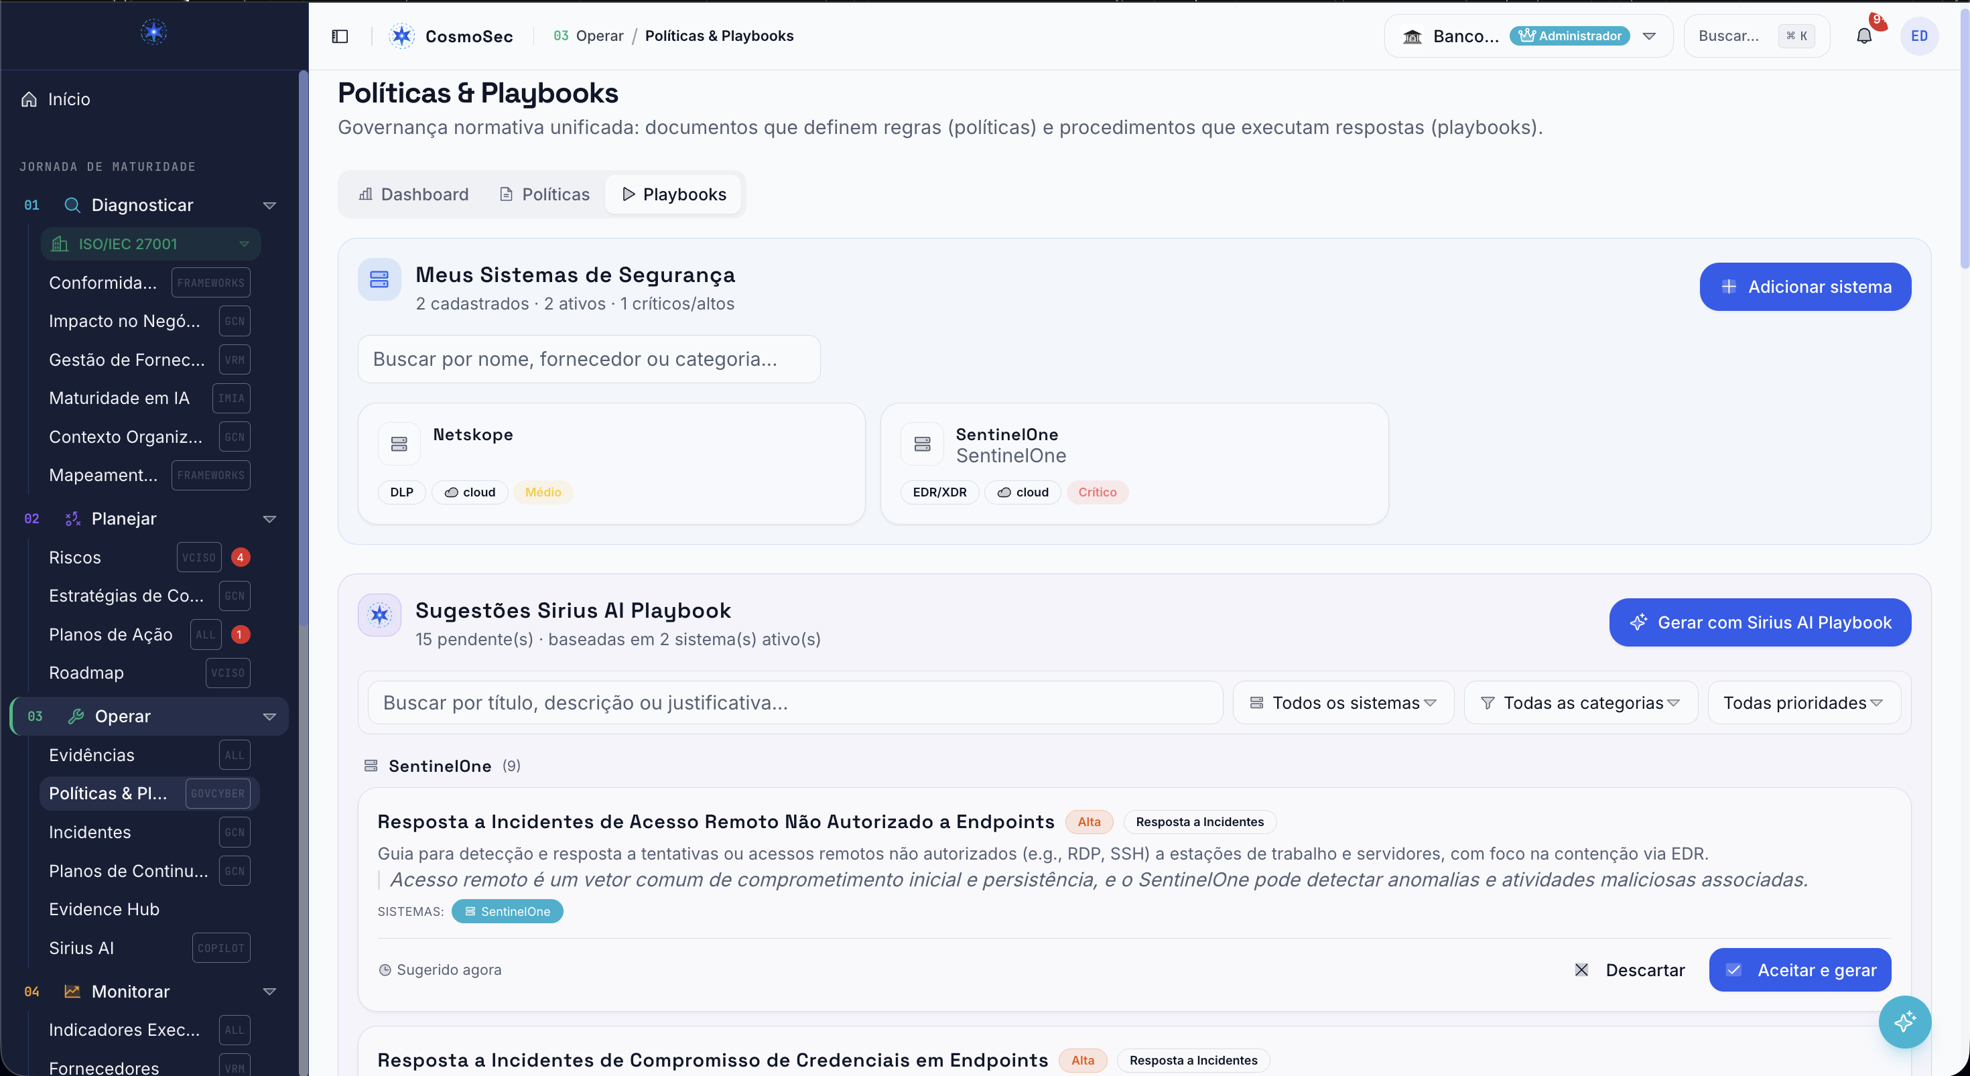Select the Playbooks tab

pos(673,194)
